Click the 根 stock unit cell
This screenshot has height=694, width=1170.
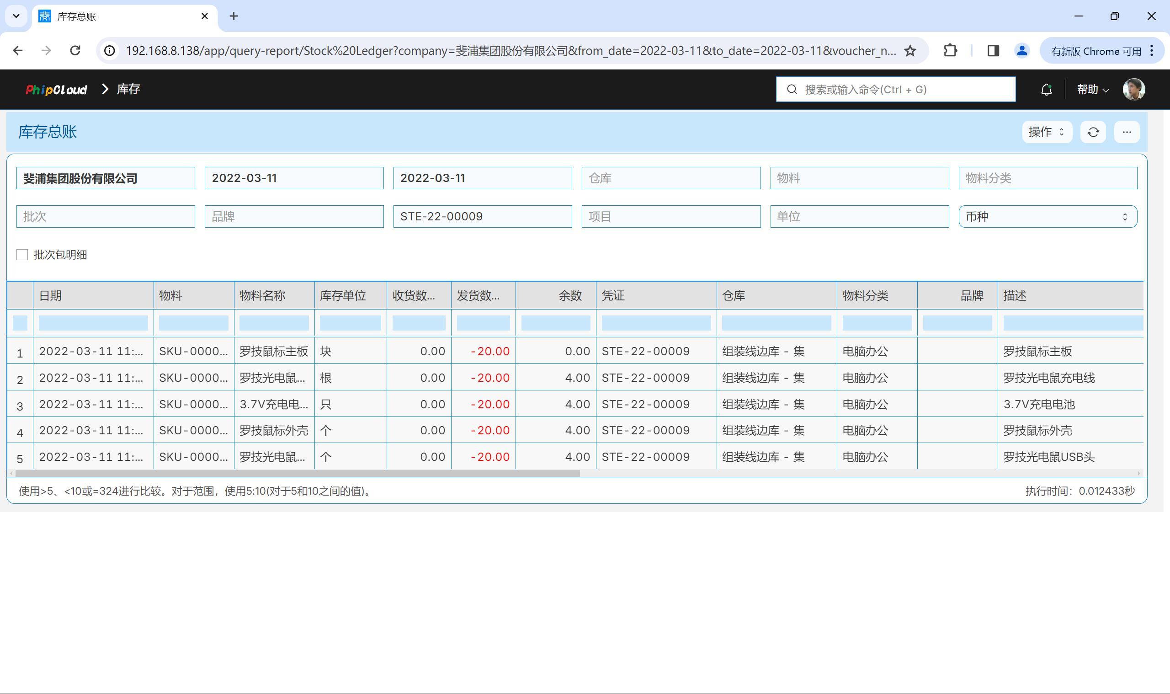point(350,378)
